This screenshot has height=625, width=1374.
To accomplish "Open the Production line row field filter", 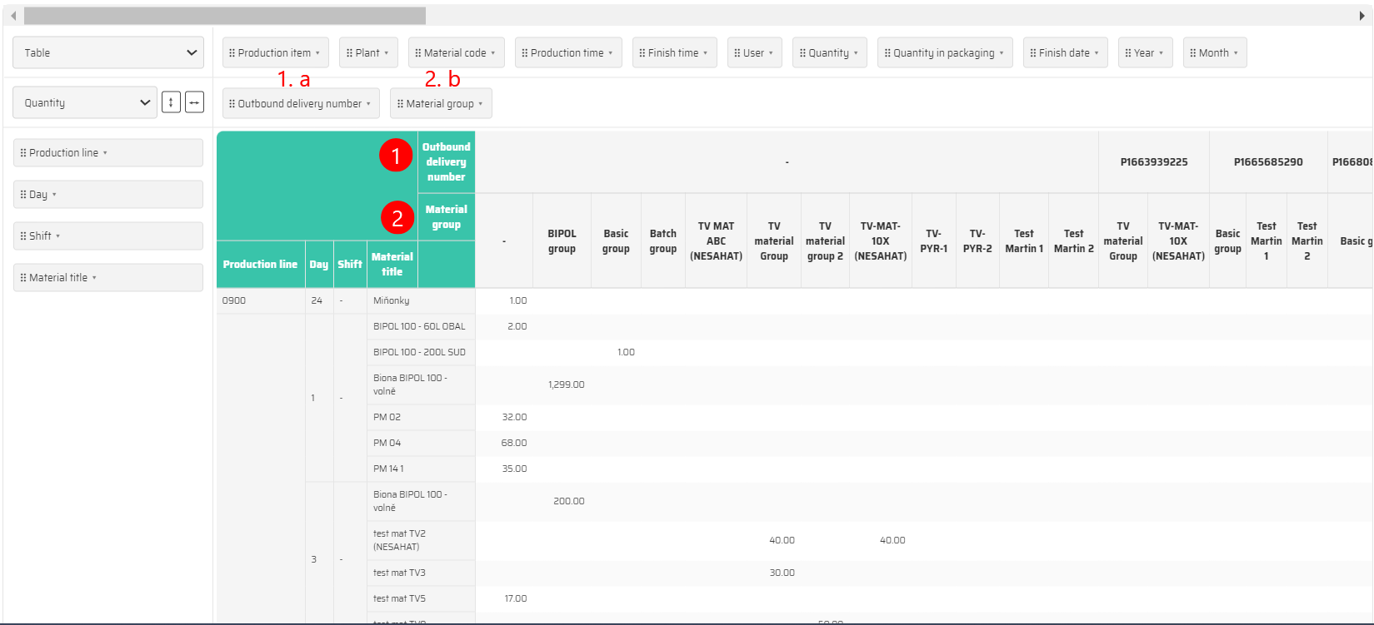I will pos(105,153).
